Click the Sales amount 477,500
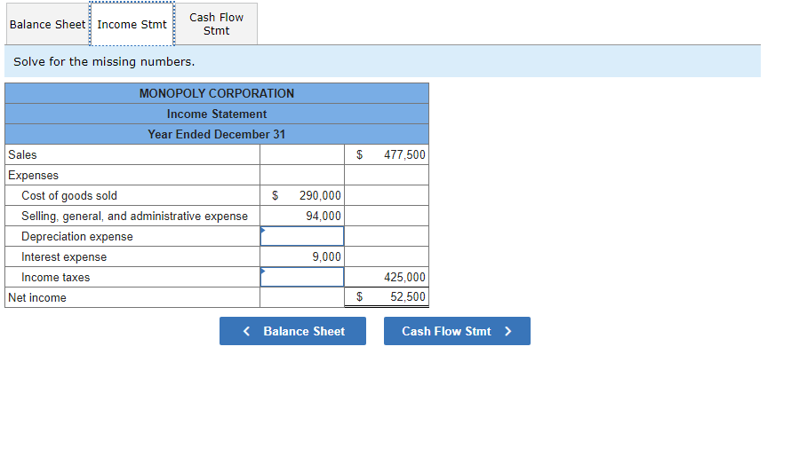This screenshot has width=799, height=449. (x=404, y=154)
